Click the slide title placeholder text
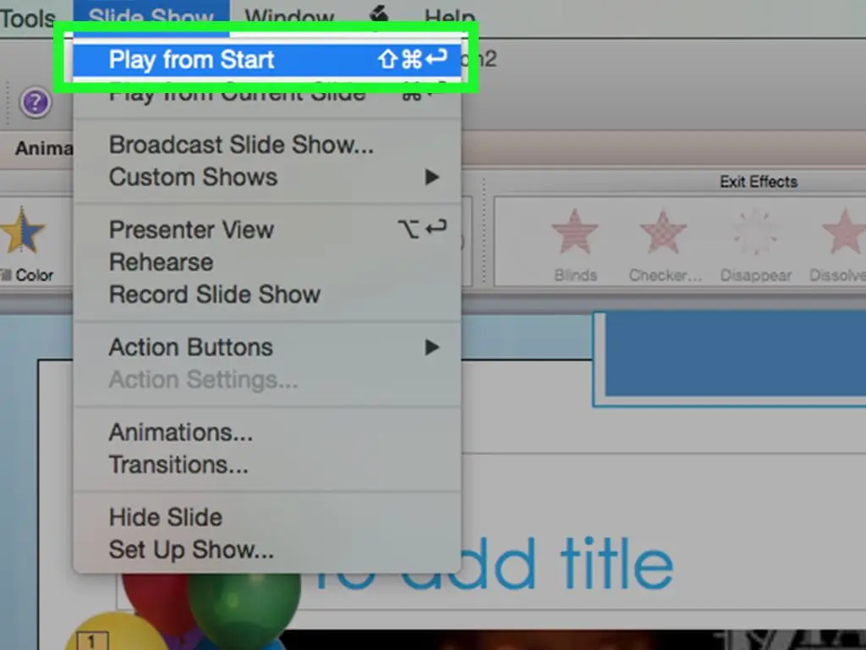Image resolution: width=866 pixels, height=650 pixels. tap(494, 565)
